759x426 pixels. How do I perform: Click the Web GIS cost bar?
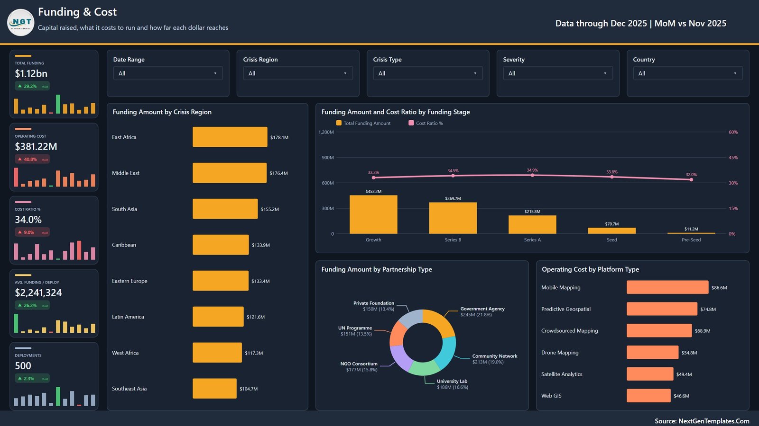[x=648, y=396]
